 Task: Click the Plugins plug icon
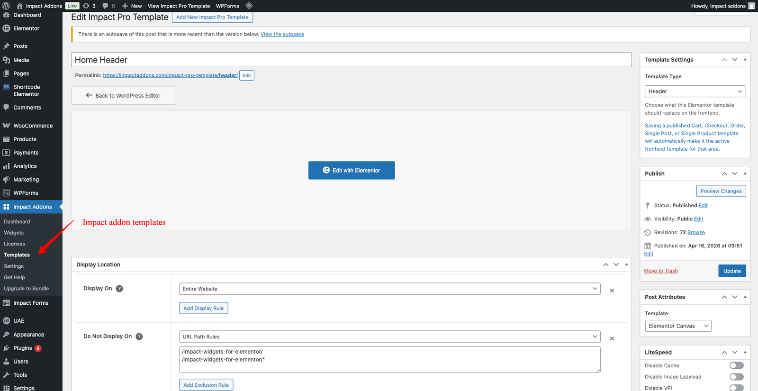6,348
